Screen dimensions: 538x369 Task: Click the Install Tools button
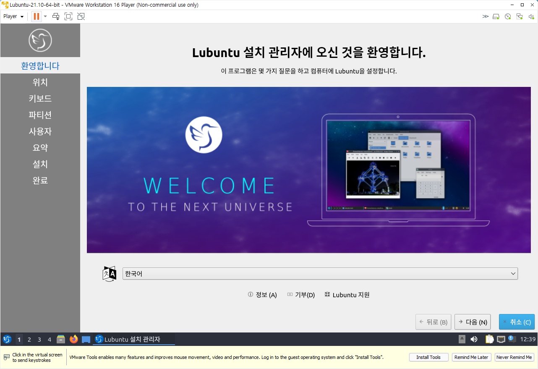pyautogui.click(x=428, y=357)
